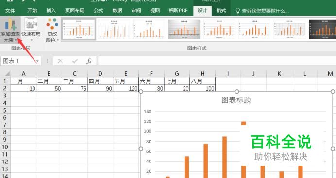This screenshot has height=178, width=336.
Task: Click the formula bar input area
Action: [x=217, y=61]
